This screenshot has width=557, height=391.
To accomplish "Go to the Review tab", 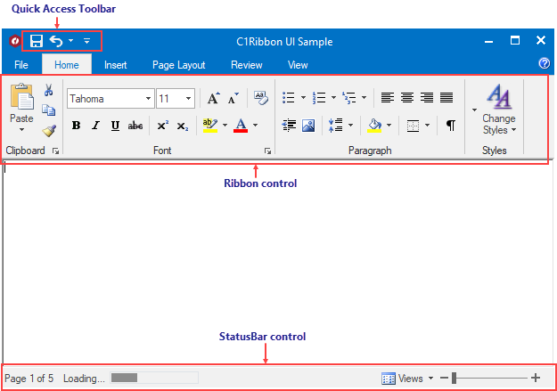I will [247, 65].
